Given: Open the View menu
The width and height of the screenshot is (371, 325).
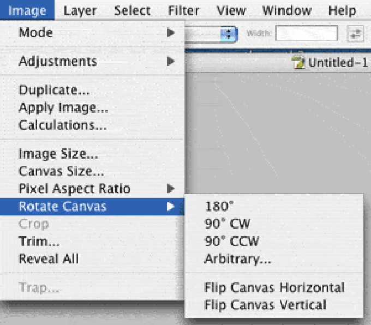Looking at the screenshot, I should [231, 10].
